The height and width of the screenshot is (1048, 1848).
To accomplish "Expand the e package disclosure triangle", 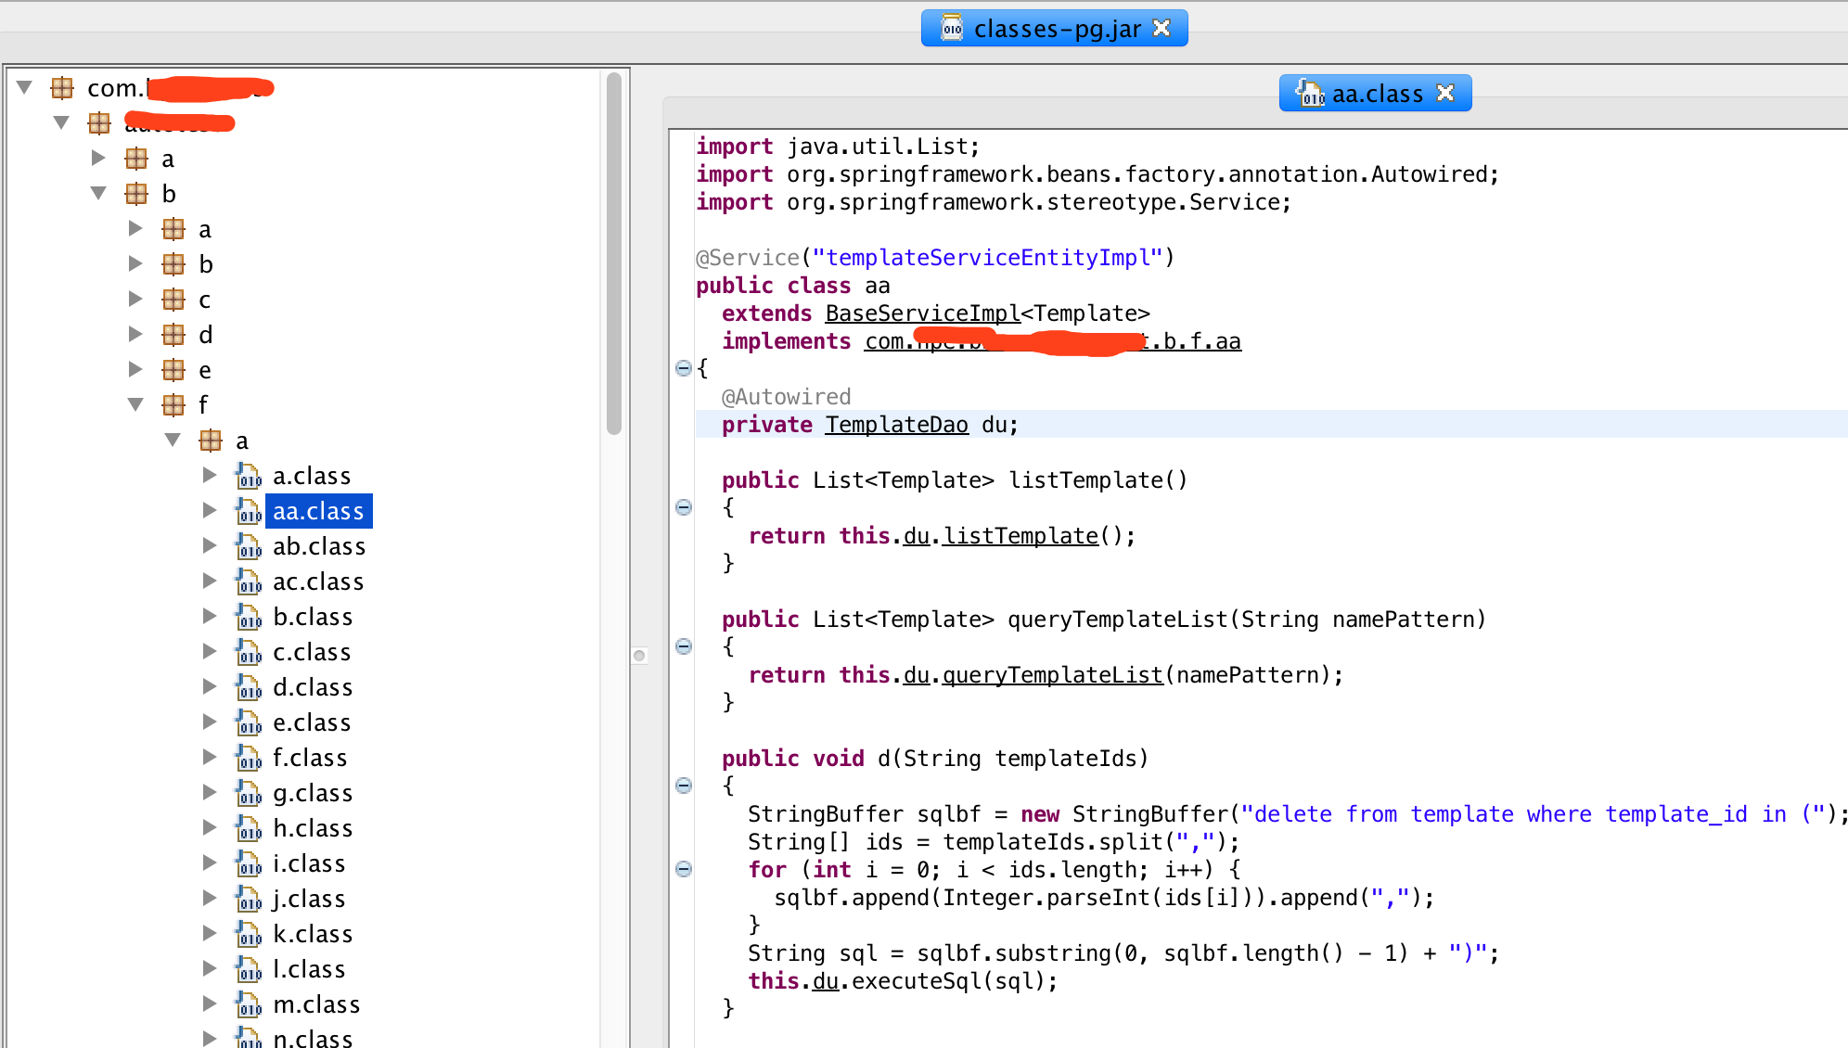I will pos(135,369).
